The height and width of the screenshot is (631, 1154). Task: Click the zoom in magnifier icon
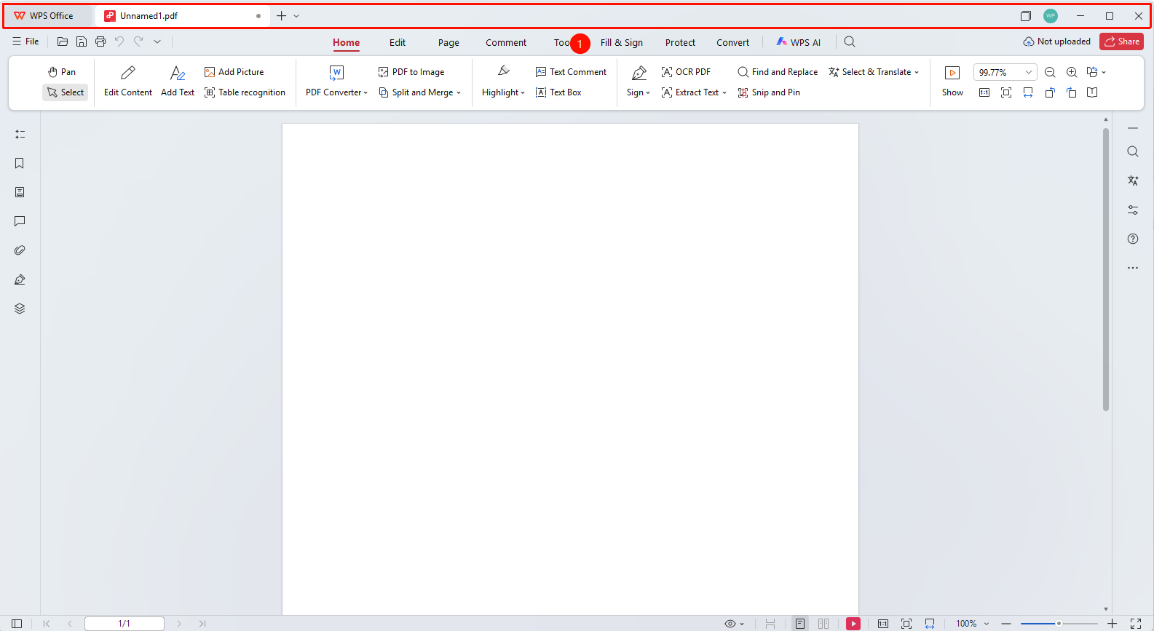point(1072,72)
